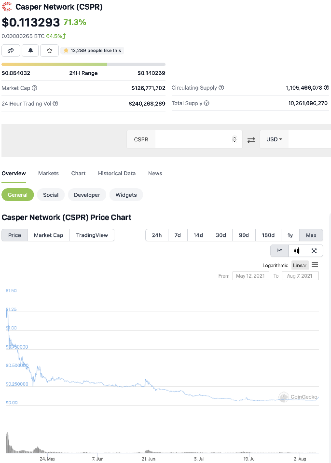Click the Casper Network logo icon
Viewport: 331px width, 463px height.
pyautogui.click(x=7, y=6)
